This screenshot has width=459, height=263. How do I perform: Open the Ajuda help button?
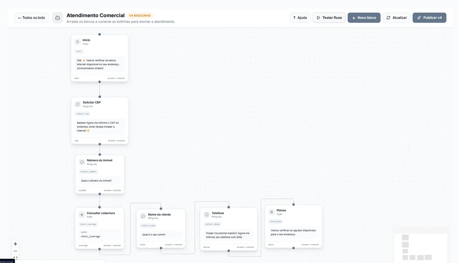(300, 18)
